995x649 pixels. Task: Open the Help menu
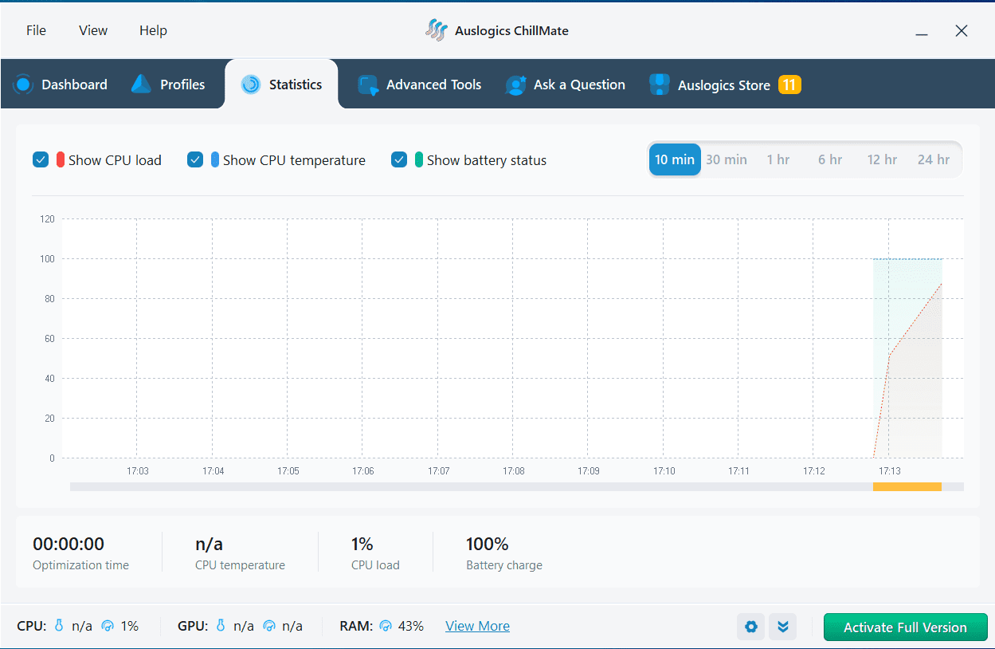click(x=153, y=30)
